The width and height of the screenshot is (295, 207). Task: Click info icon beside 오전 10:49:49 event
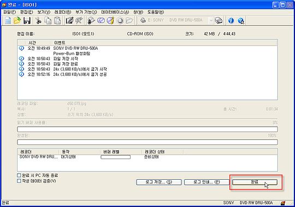22,48
